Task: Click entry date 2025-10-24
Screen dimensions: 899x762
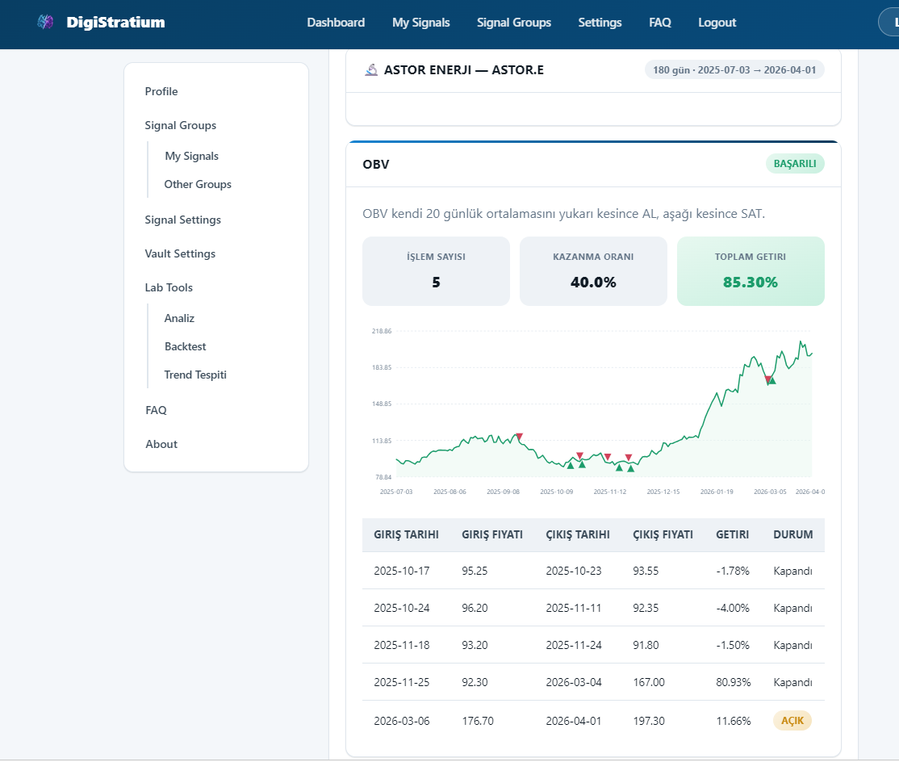Action: 402,609
